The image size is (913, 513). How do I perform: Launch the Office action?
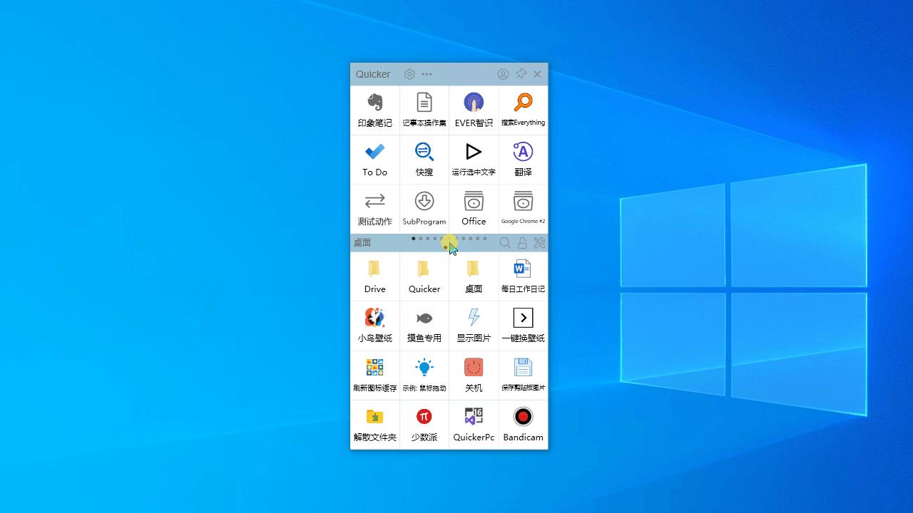pyautogui.click(x=474, y=207)
